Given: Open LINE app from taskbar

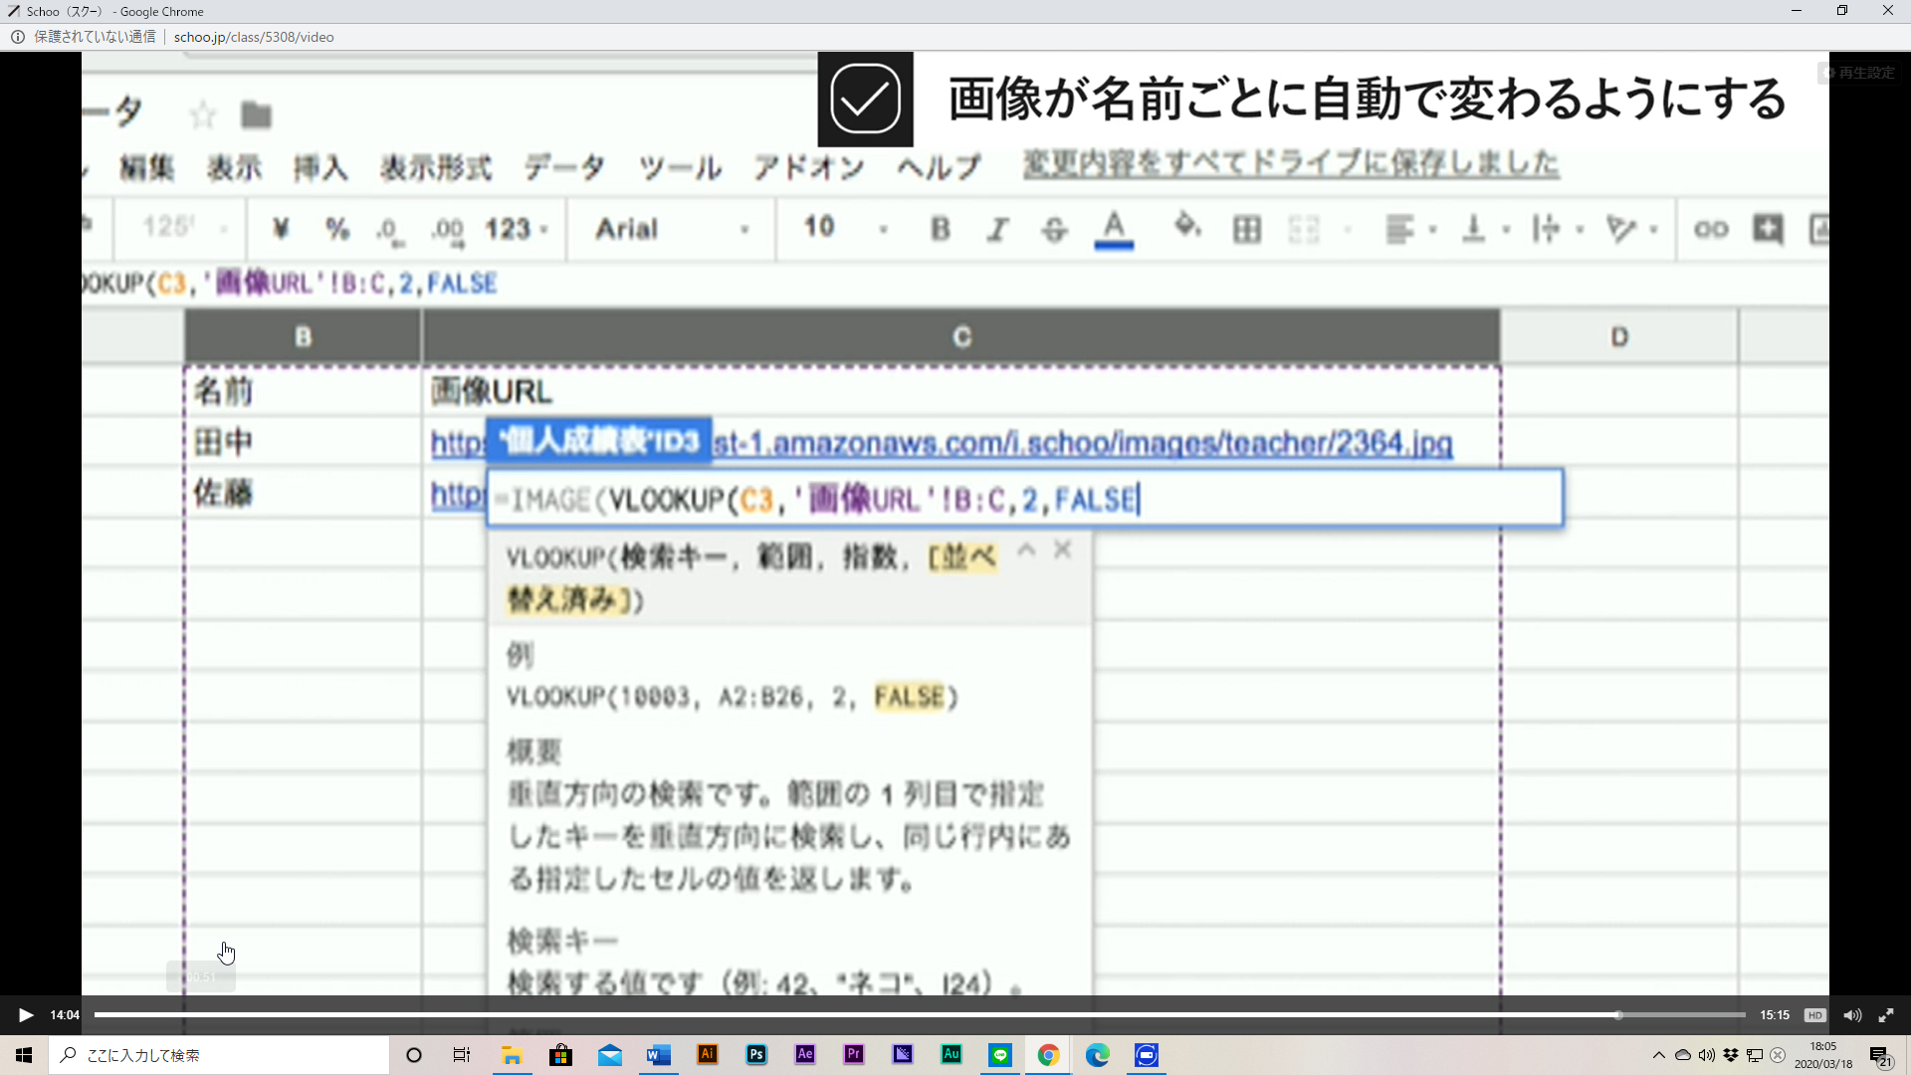Looking at the screenshot, I should point(1000,1055).
